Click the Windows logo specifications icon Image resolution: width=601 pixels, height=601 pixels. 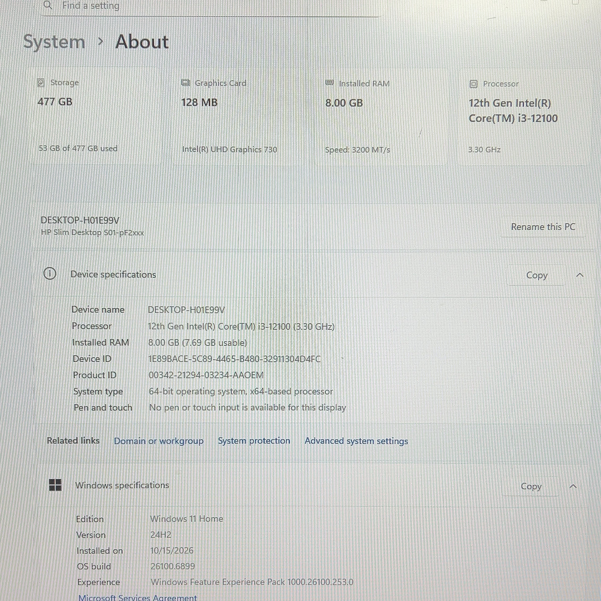55,485
